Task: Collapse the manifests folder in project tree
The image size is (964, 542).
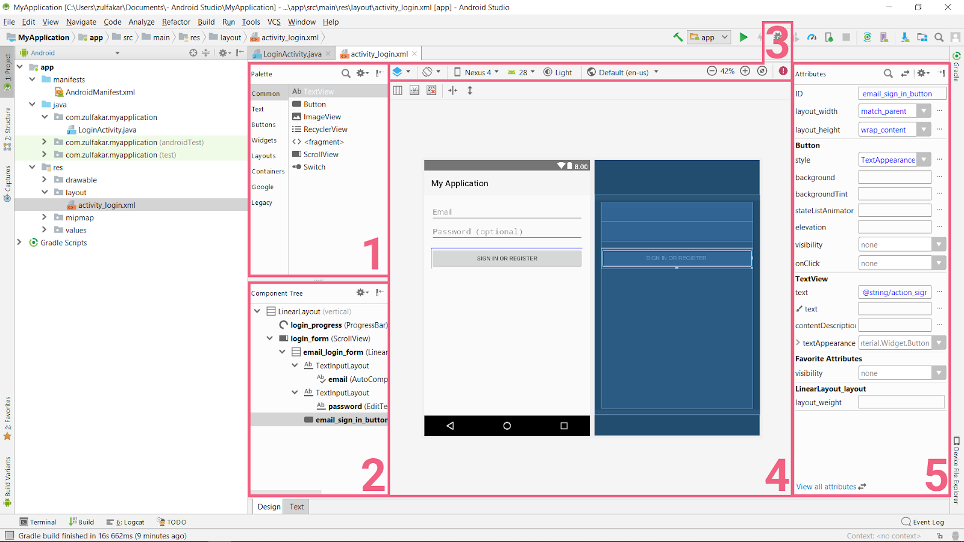Action: [x=32, y=79]
